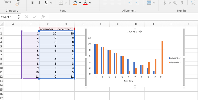Viewport: 198px width, 100px height.
Task: Click the Paste button
Action: [x=7, y=2]
